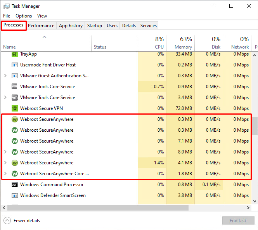Image resolution: width=258 pixels, height=230 pixels.
Task: Collapse the view with the Fewer details chevron
Action: pyautogui.click(x=7, y=221)
